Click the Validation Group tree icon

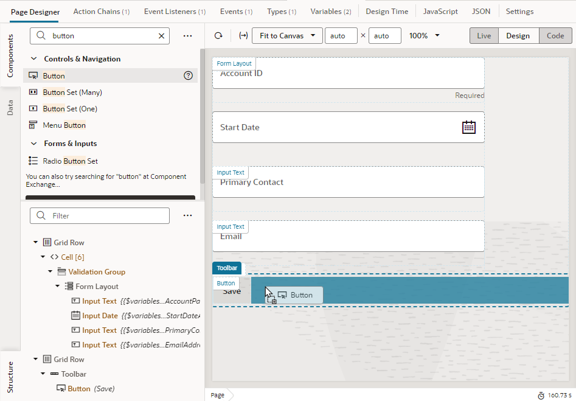pyautogui.click(x=61, y=271)
